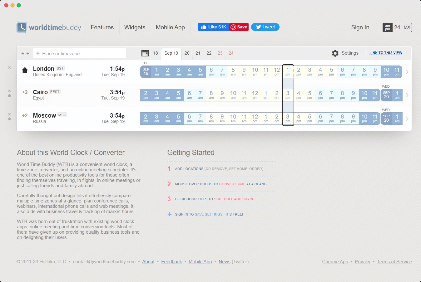Select London's 1 pm hour tile
This screenshot has width=421, height=282.
tap(288, 72)
